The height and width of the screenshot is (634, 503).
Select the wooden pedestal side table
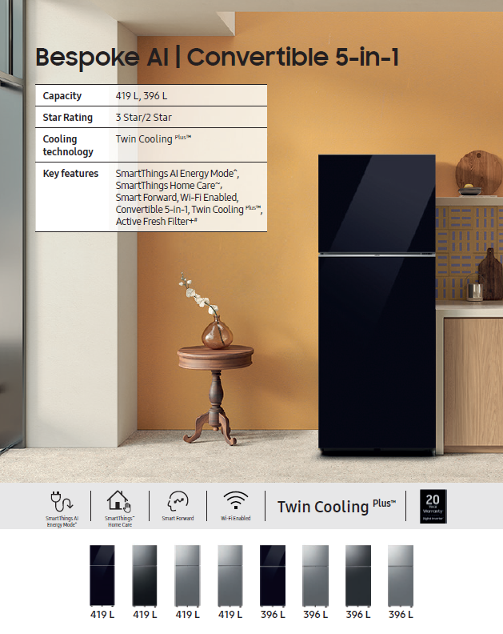215,395
